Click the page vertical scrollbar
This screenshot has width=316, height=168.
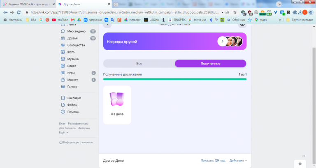tap(314, 106)
